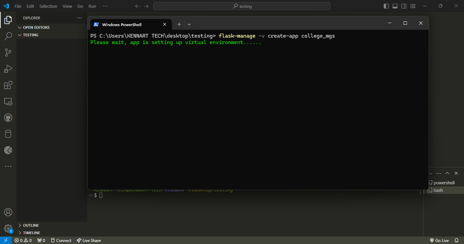Close the VS Code terminal panel
This screenshot has height=244, width=464.
[x=456, y=173]
